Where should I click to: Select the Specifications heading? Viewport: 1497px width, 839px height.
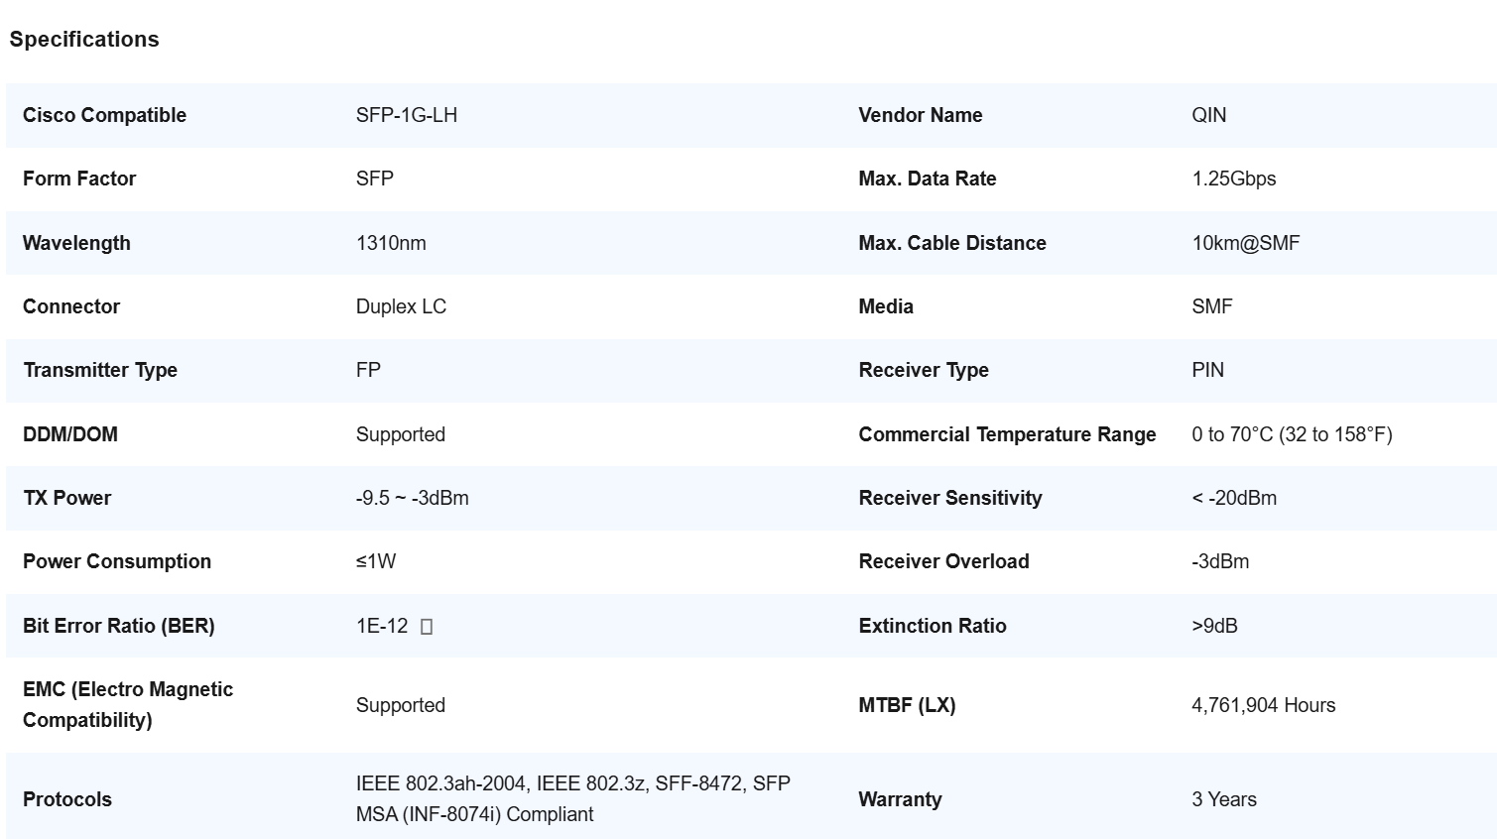84,40
